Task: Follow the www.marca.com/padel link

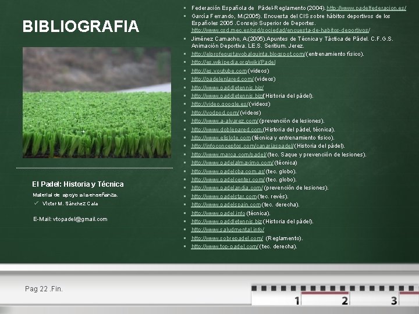Action: pyautogui.click(x=229, y=155)
